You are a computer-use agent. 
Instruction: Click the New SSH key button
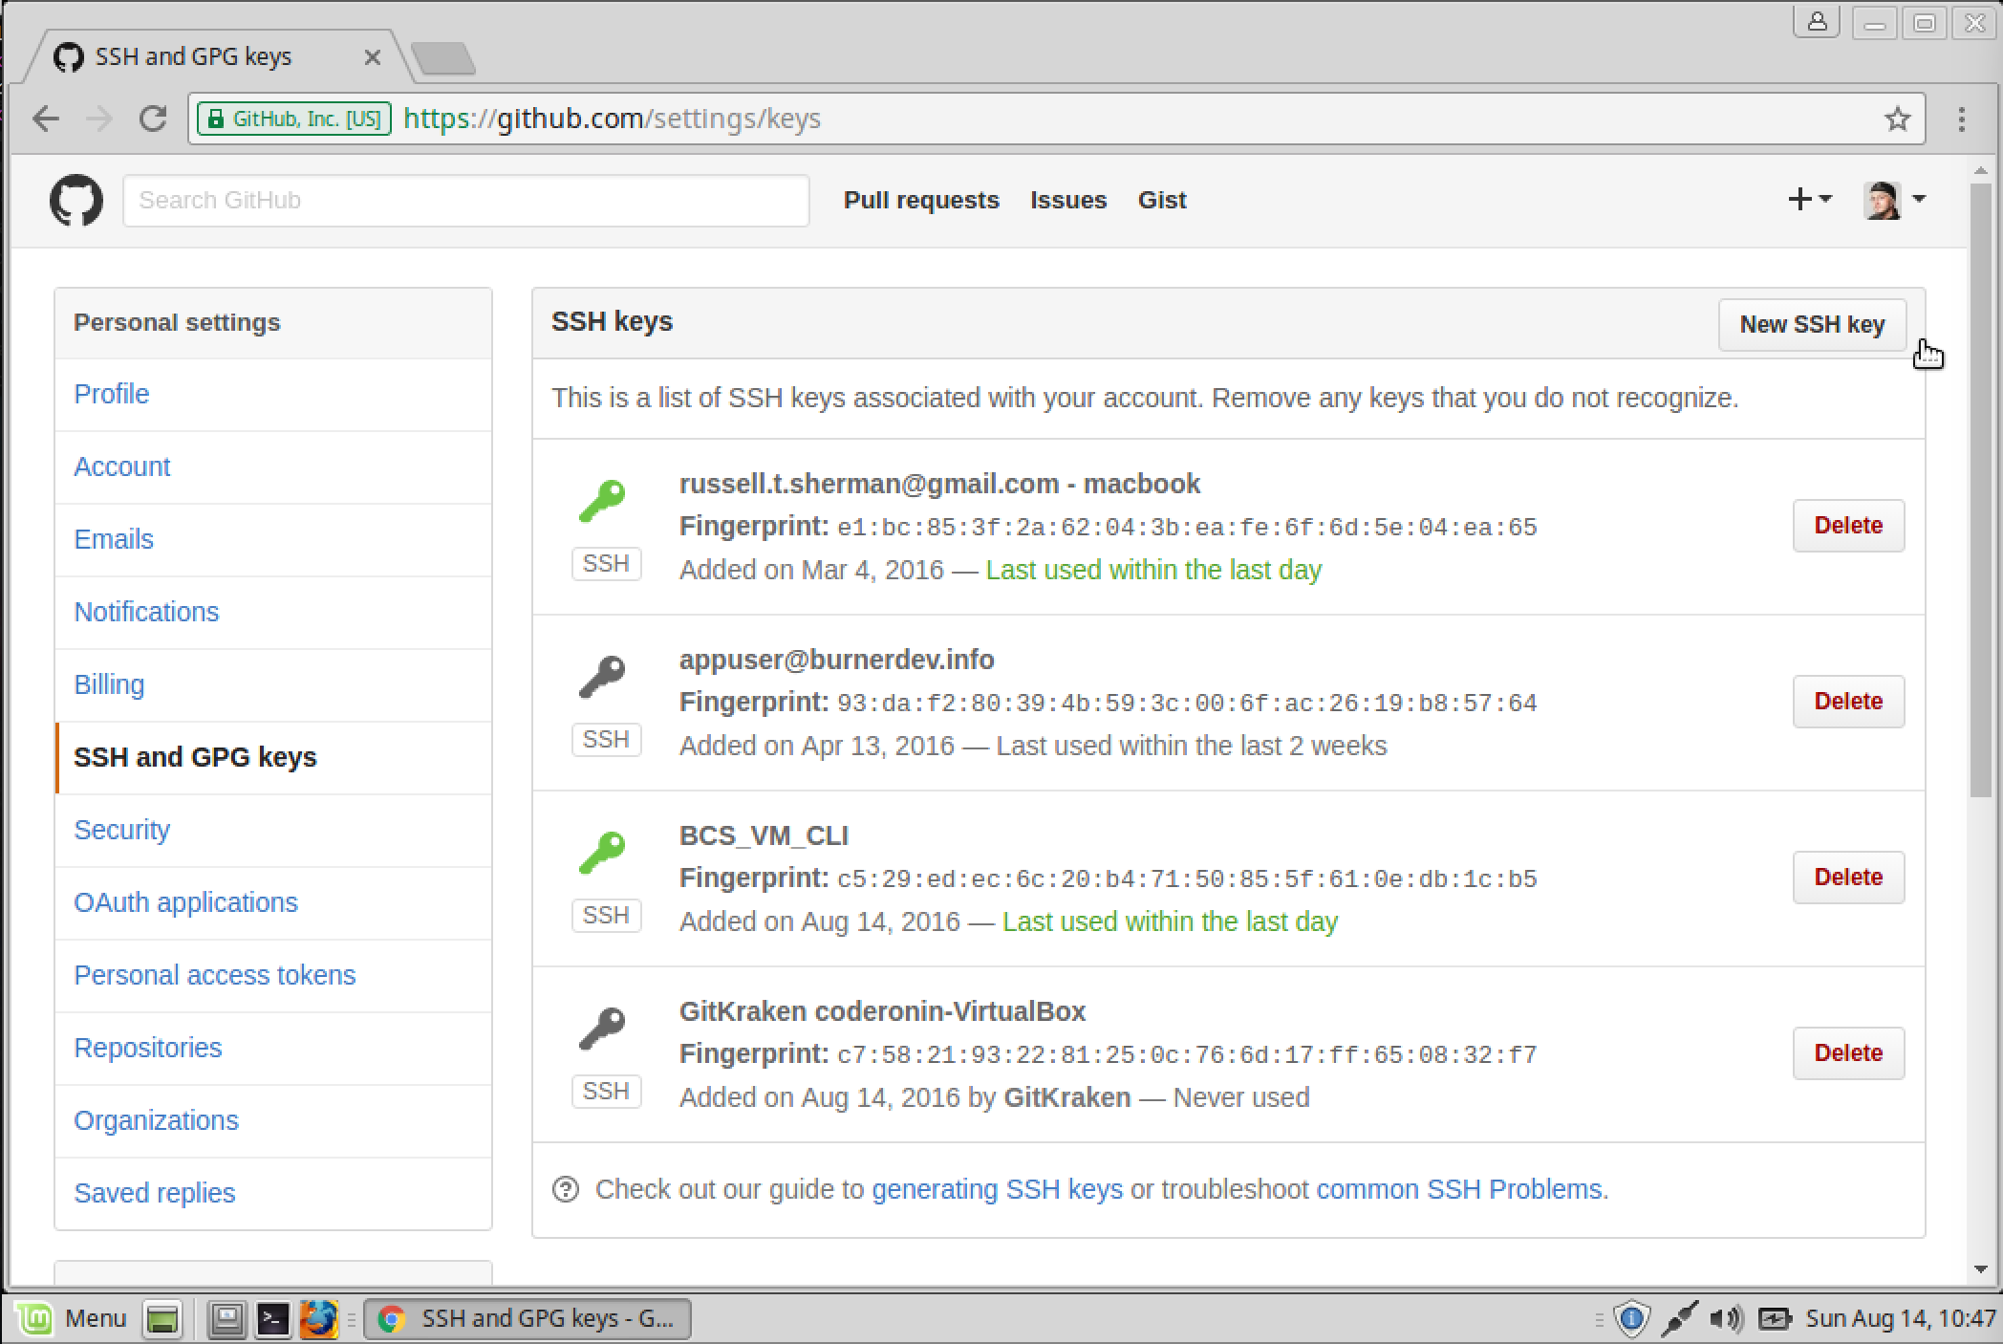point(1812,325)
